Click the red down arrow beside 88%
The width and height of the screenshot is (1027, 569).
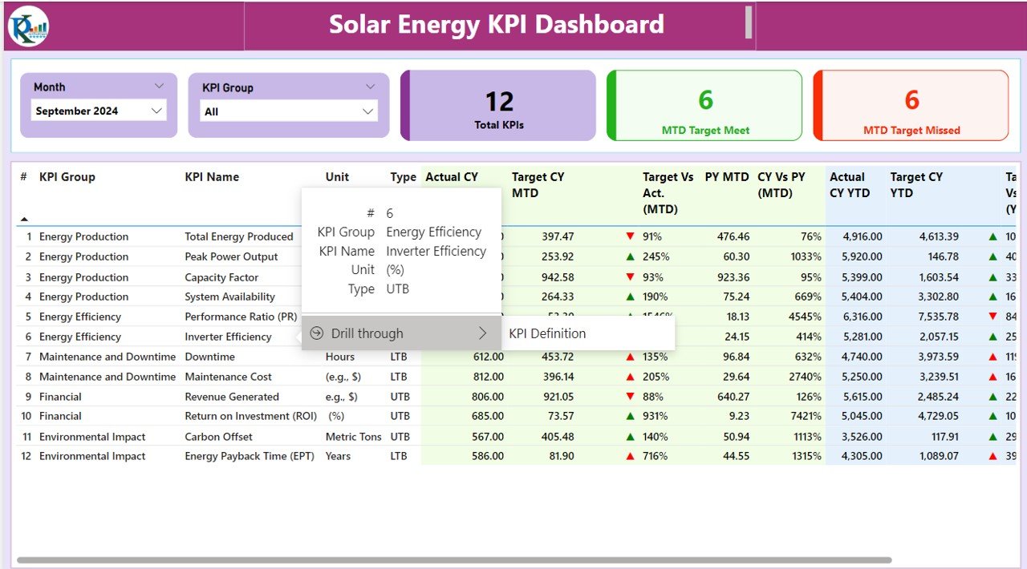point(630,397)
